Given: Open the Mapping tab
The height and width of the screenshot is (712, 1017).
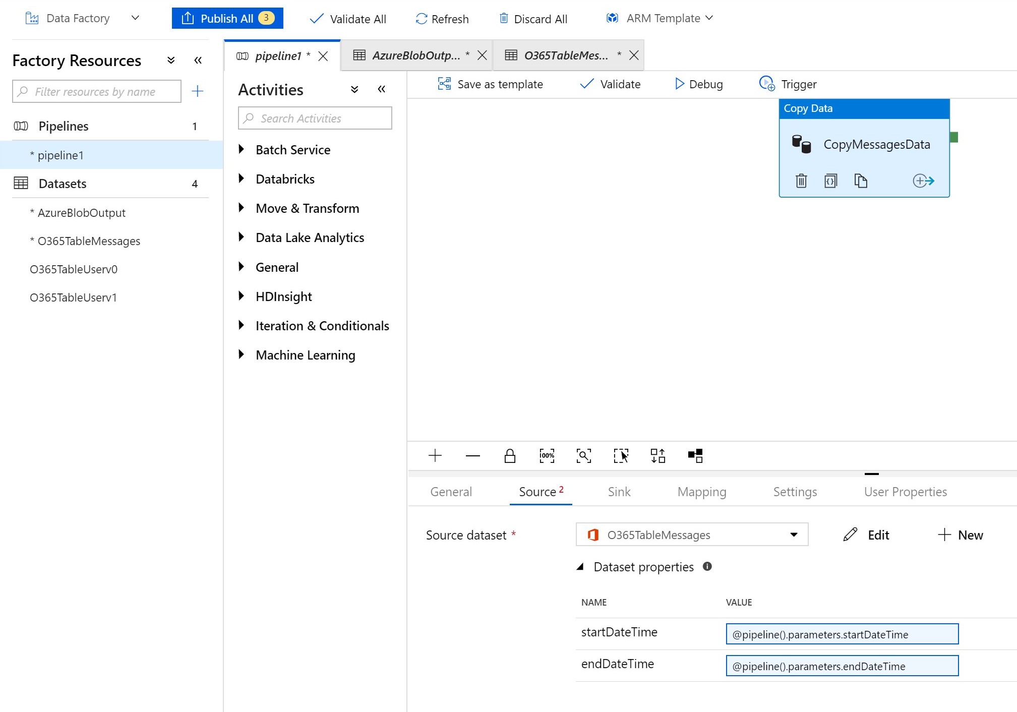Looking at the screenshot, I should [x=701, y=492].
